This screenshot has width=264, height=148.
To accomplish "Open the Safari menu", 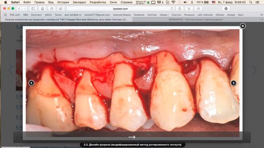I will coord(15,2).
